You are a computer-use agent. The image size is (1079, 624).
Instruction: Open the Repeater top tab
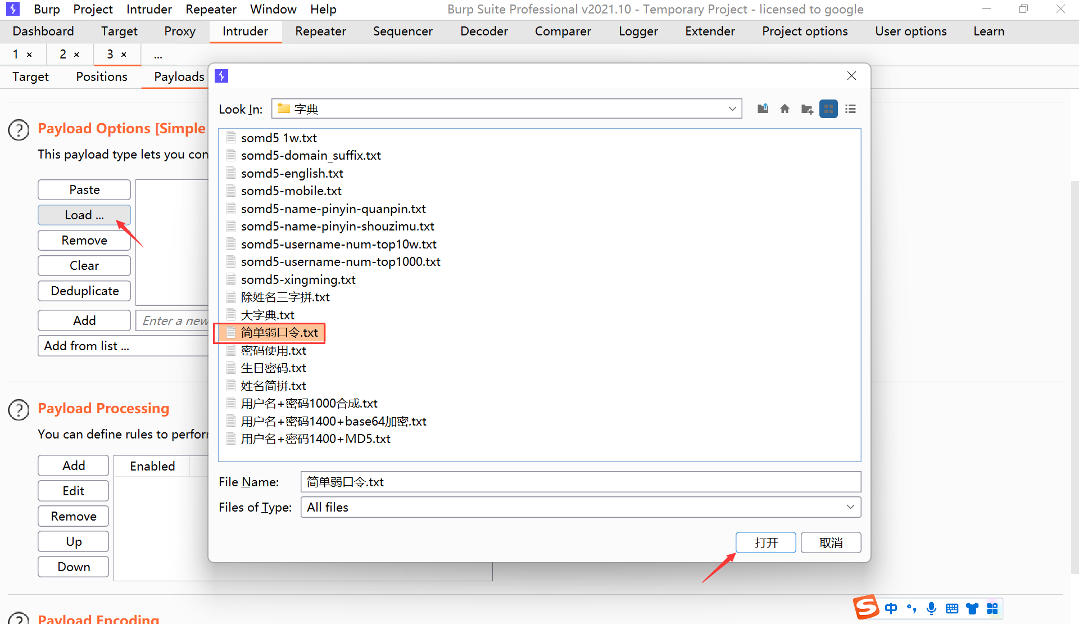[x=320, y=31]
